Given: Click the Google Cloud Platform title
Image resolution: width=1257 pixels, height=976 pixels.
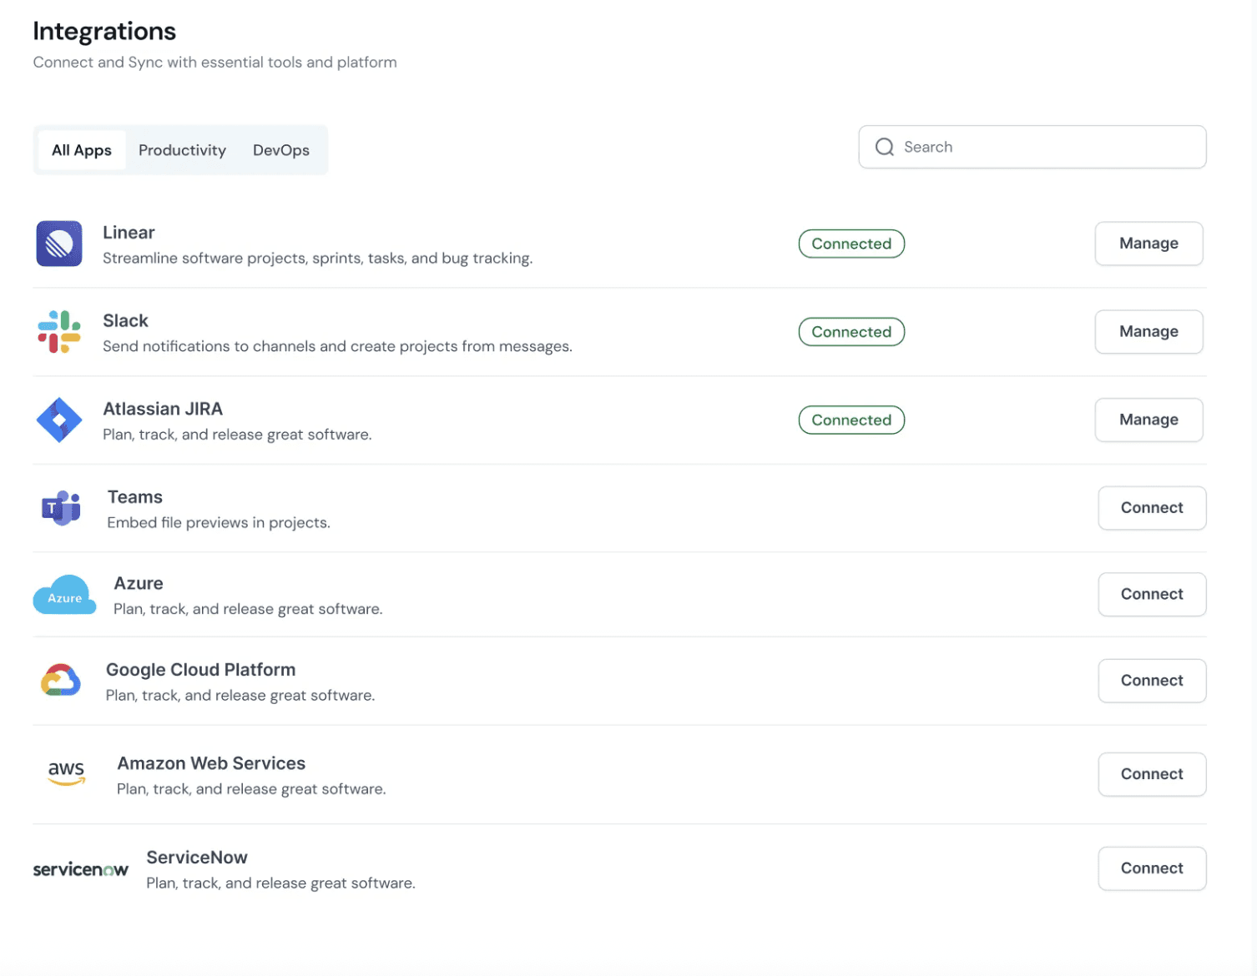Looking at the screenshot, I should (x=200, y=670).
